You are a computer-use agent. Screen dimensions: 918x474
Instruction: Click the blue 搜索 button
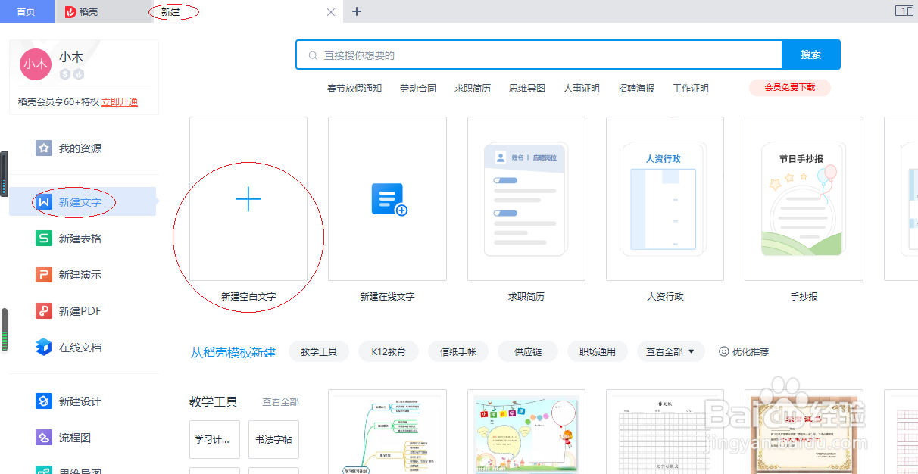tap(810, 55)
